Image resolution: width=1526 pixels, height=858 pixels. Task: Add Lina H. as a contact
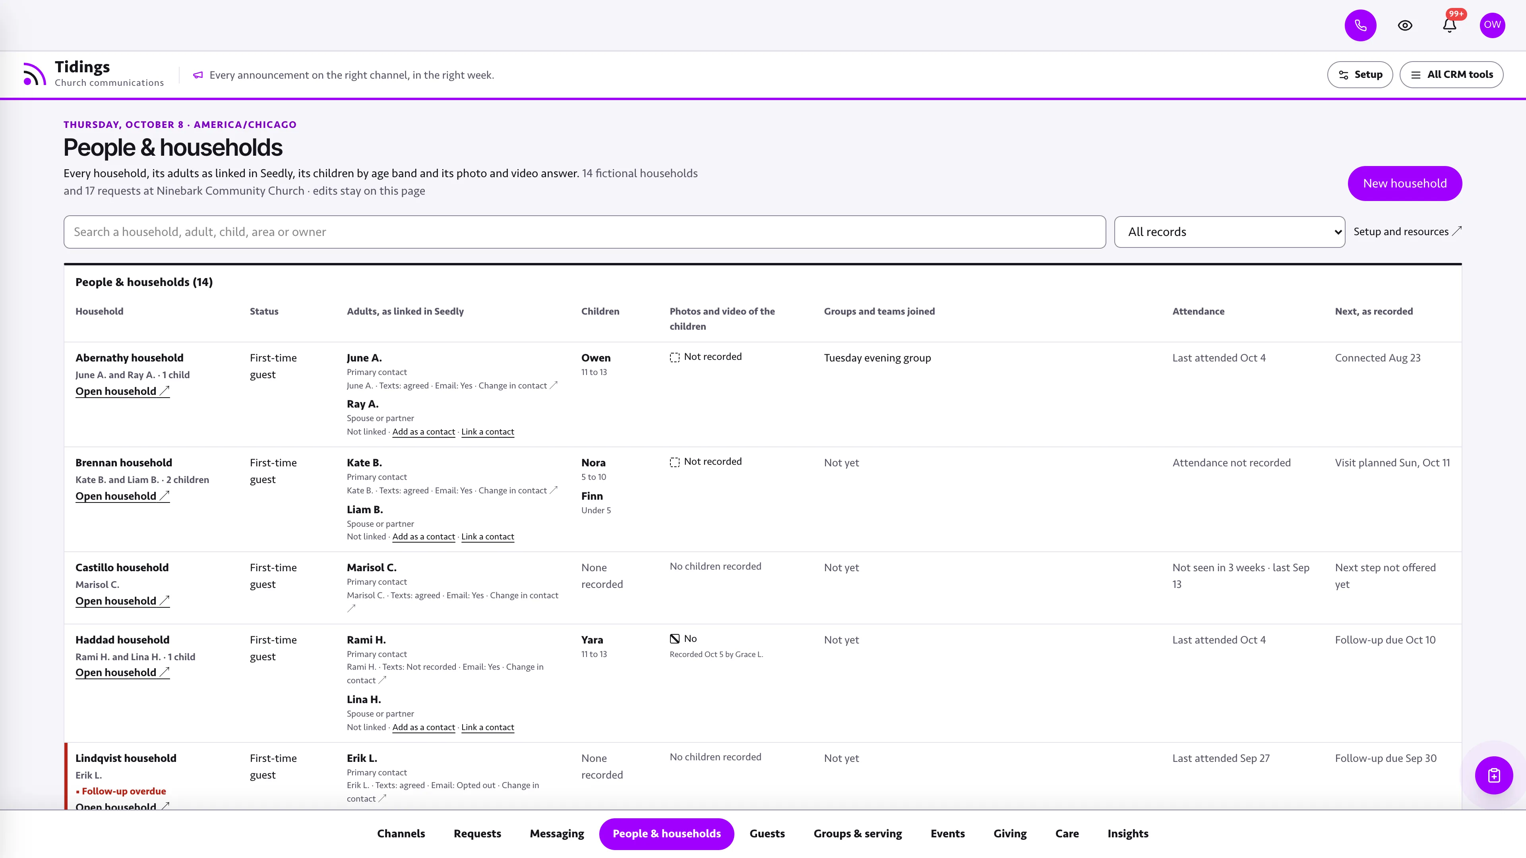point(424,727)
